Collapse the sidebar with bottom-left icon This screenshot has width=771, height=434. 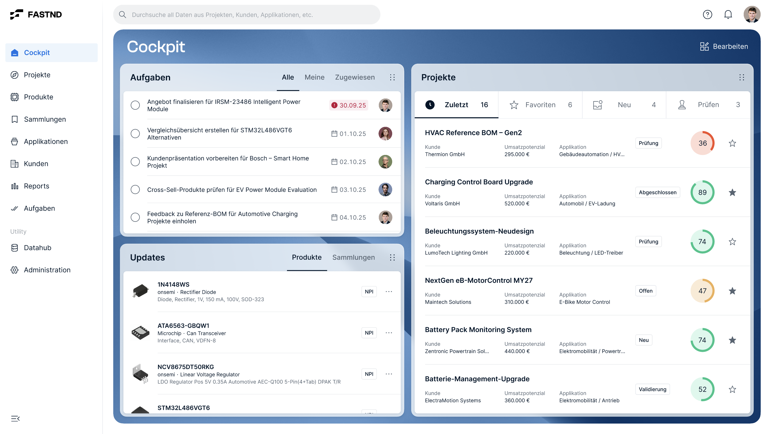coord(15,418)
